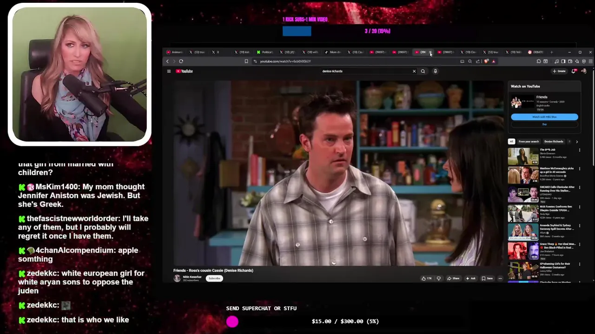The image size is (595, 334).
Task: Open the YouTube hamburger guide menu
Action: [169, 71]
